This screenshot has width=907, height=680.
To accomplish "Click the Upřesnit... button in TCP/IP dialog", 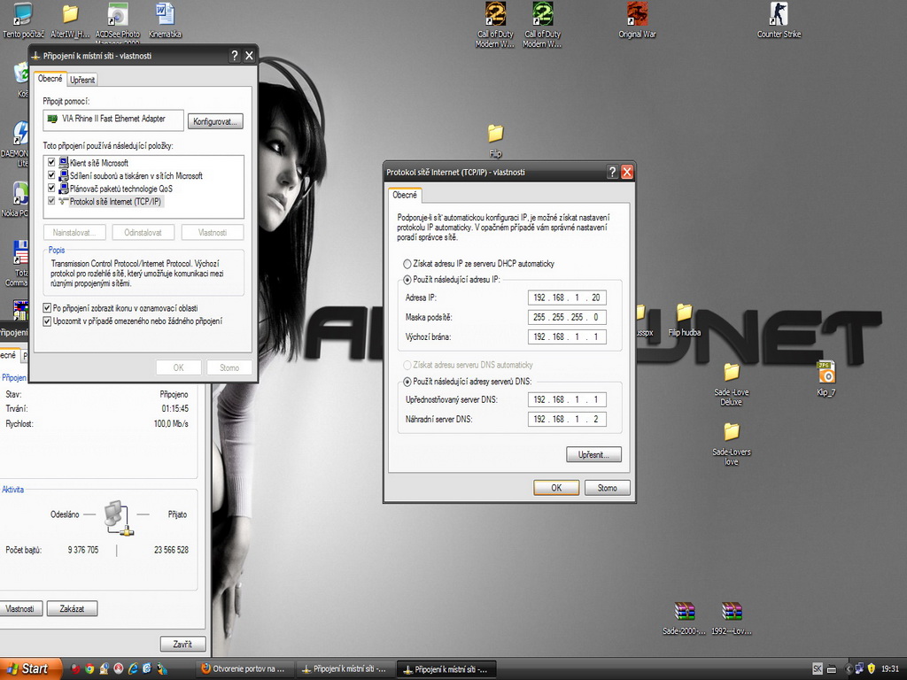I will 593,454.
